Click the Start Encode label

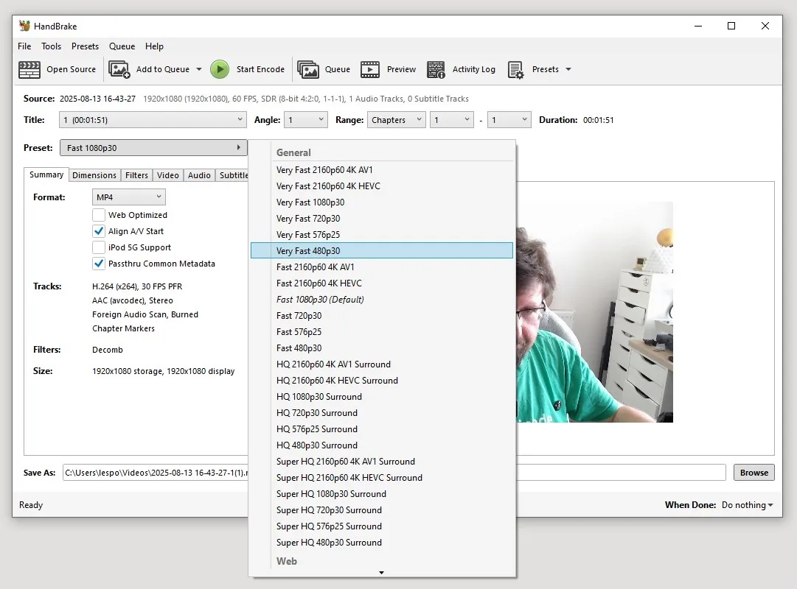pyautogui.click(x=260, y=69)
